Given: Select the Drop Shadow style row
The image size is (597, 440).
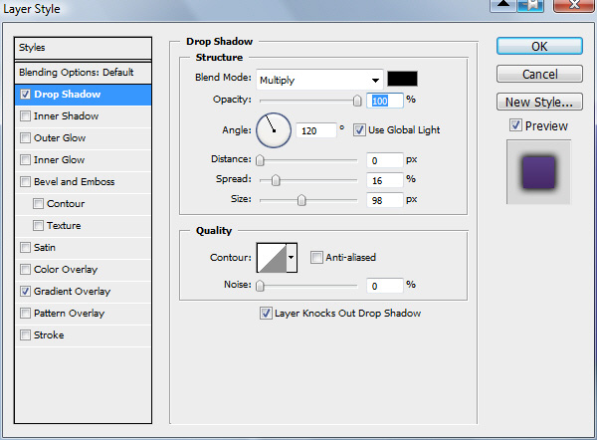Looking at the screenshot, I should click(x=83, y=95).
